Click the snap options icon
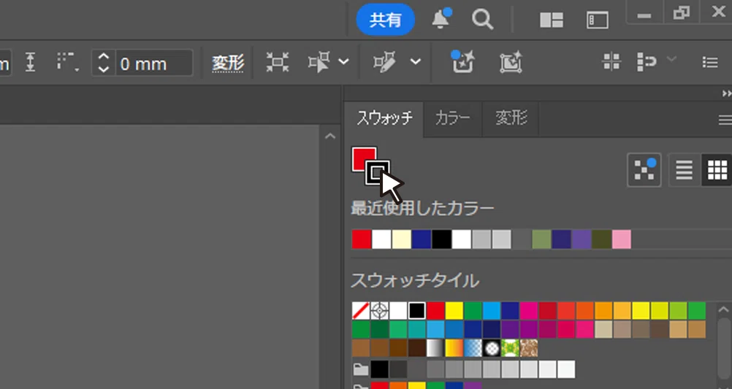Screen dimensions: 732x389 [647, 62]
